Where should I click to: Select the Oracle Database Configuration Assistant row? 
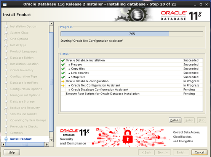coord(132,89)
